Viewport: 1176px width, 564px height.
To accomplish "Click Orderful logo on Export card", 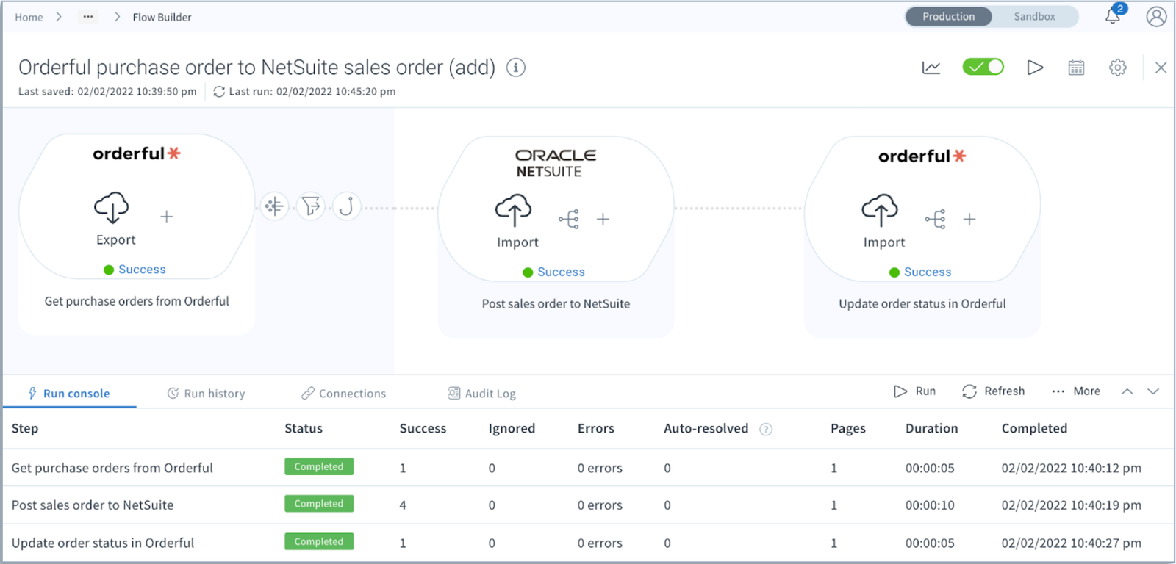I will (x=136, y=153).
